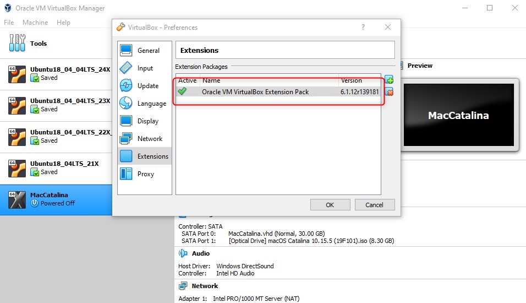This screenshot has height=303, width=526.
Task: Select the Input preferences page
Action: (x=145, y=68)
